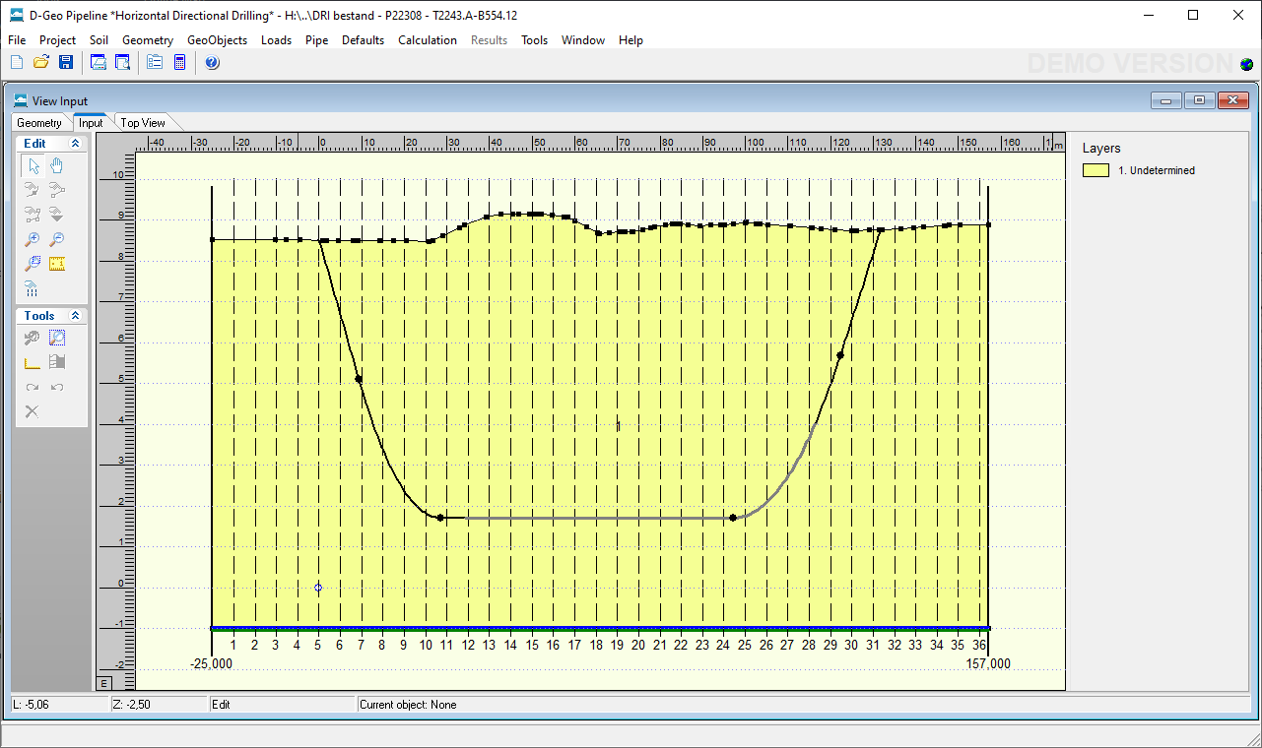Maximize the View Input child window
1262x748 pixels.
click(x=1200, y=100)
